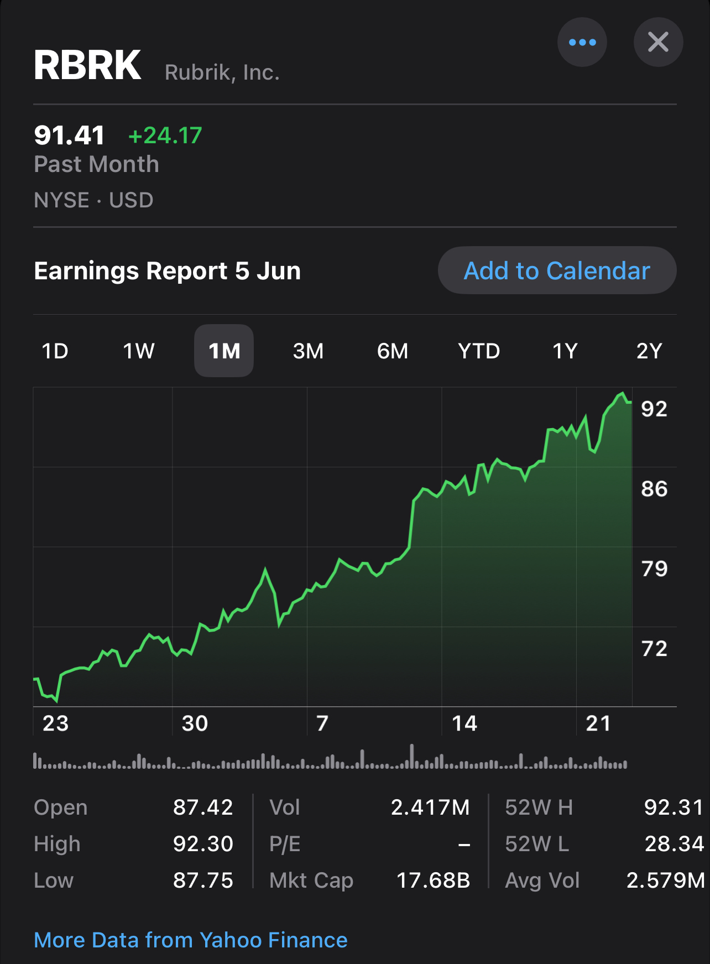Tap the chart's 72 price axis label
The height and width of the screenshot is (964, 710).
654,648
